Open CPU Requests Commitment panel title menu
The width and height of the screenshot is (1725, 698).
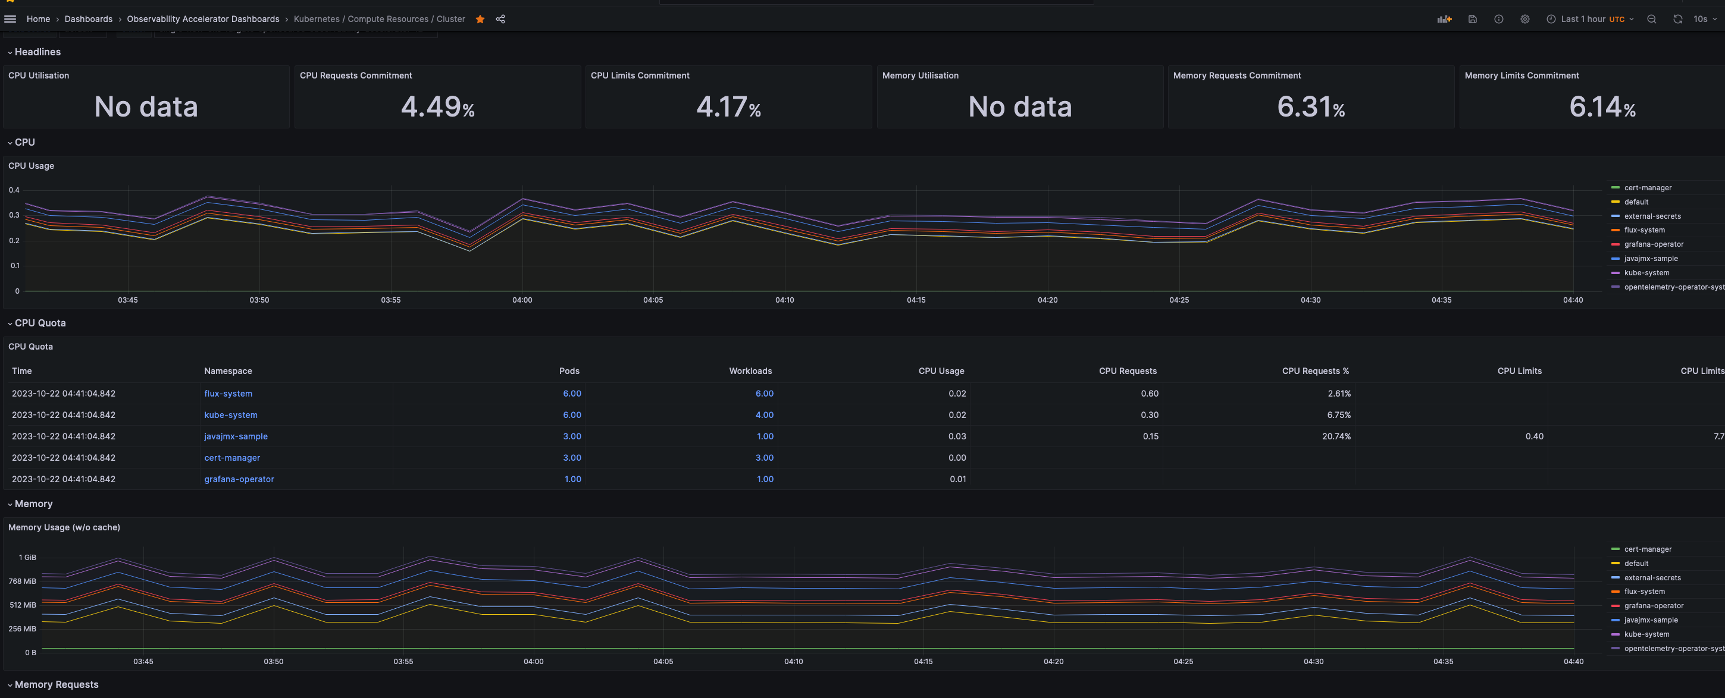pos(356,75)
